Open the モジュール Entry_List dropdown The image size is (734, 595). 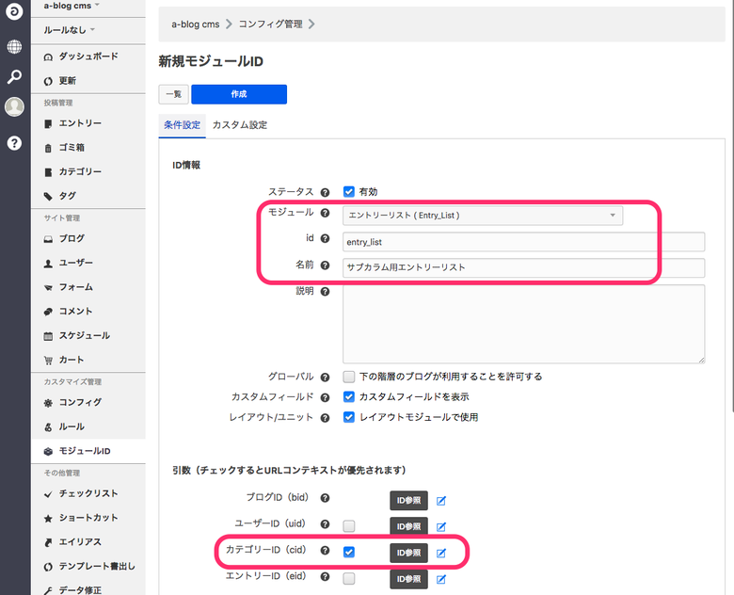pyautogui.click(x=482, y=216)
